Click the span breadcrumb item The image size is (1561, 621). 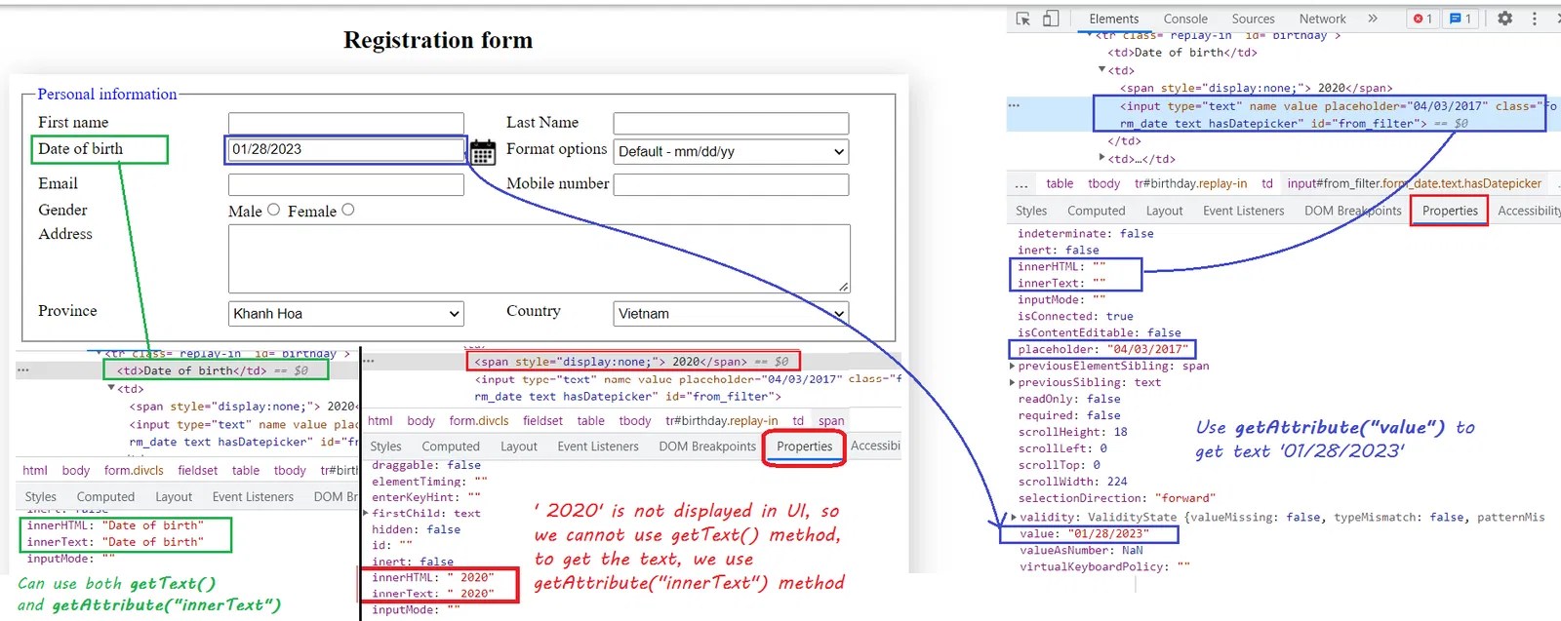[831, 421]
